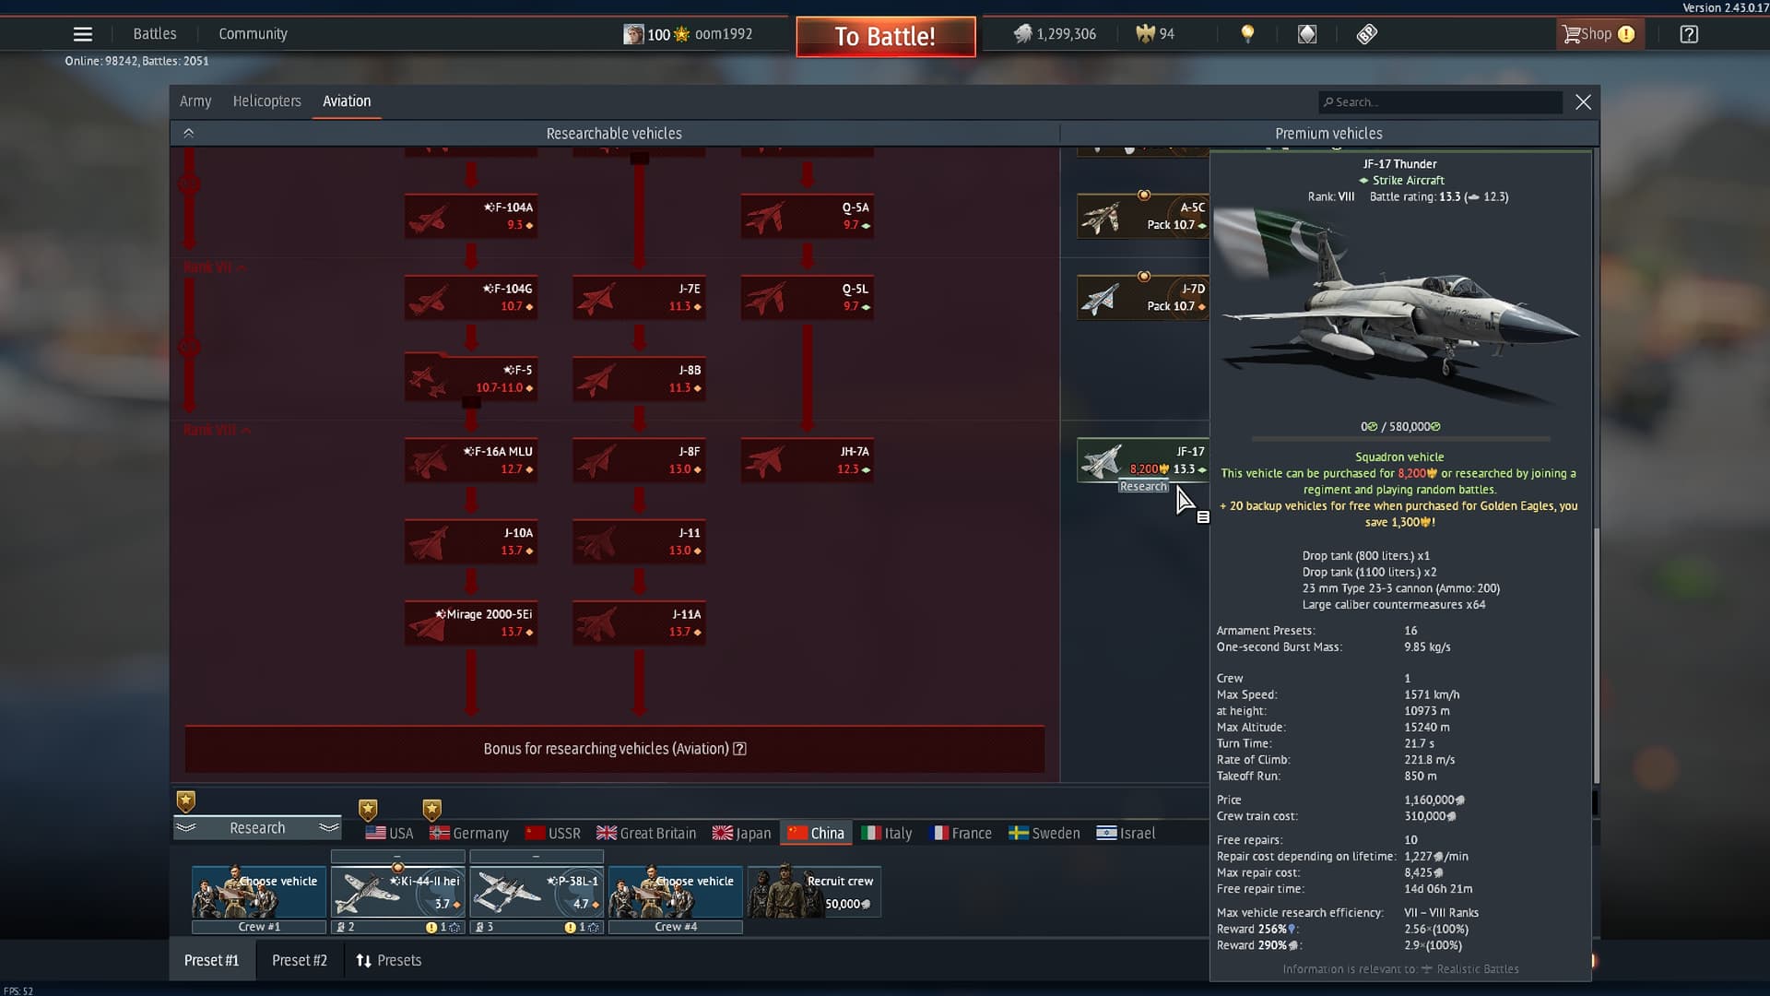Open the hamburger main menu
Screen dimensions: 1770x996
tap(82, 33)
